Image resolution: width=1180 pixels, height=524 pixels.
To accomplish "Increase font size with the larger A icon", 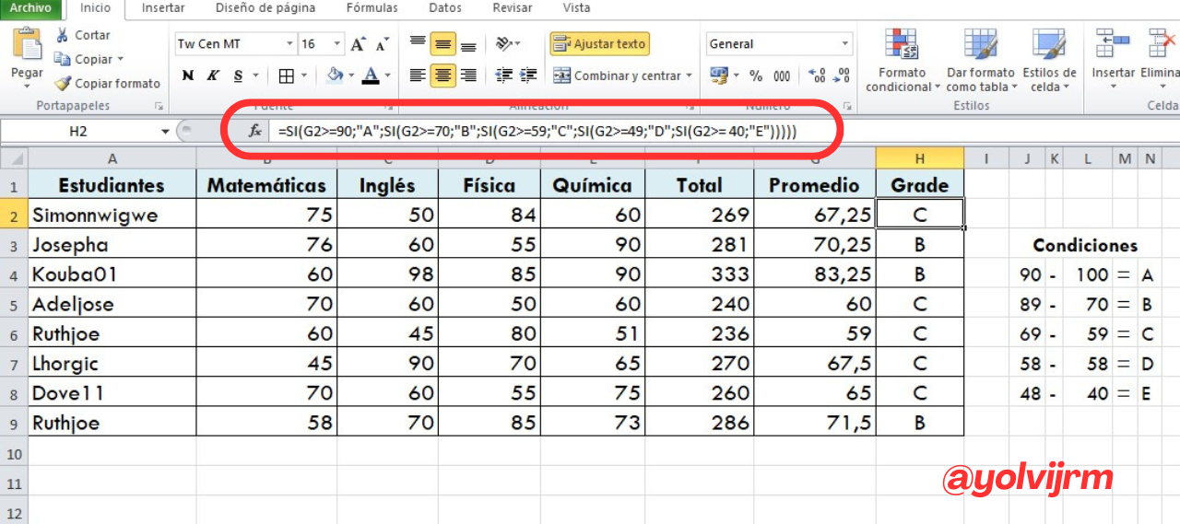I will click(358, 44).
